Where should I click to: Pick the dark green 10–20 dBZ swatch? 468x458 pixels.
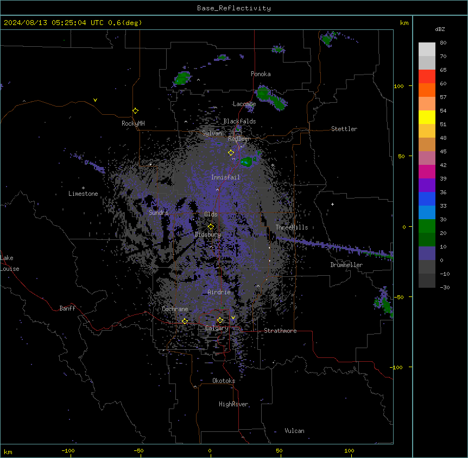tap(427, 239)
